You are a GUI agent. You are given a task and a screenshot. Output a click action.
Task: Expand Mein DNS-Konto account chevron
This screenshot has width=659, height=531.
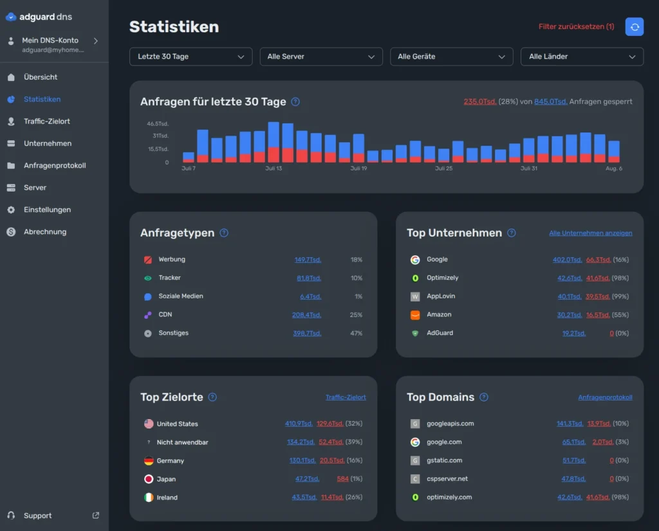tap(96, 41)
